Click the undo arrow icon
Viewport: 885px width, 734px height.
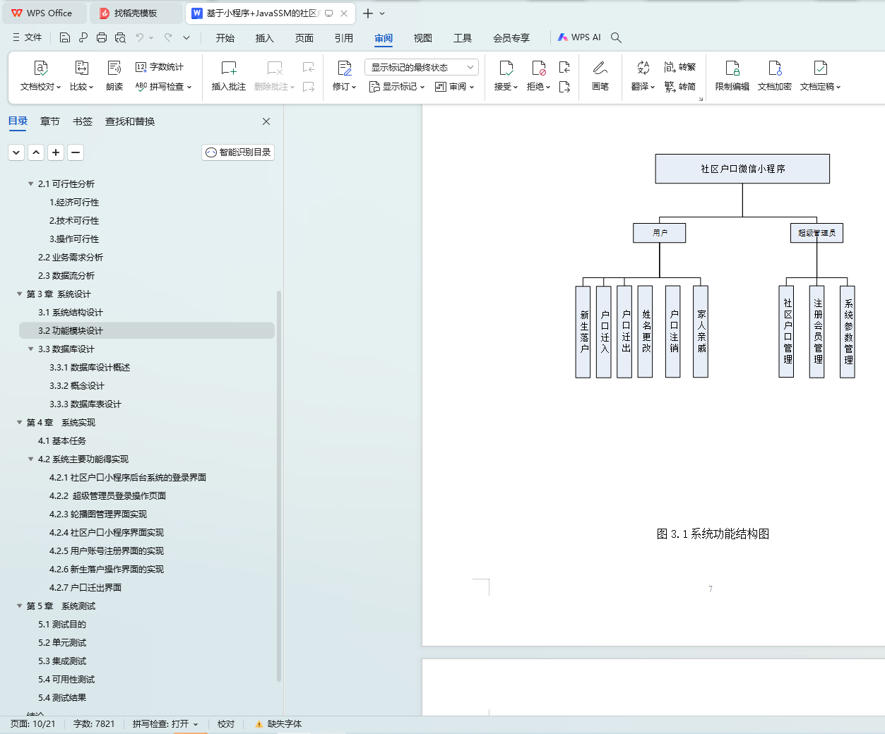point(140,37)
